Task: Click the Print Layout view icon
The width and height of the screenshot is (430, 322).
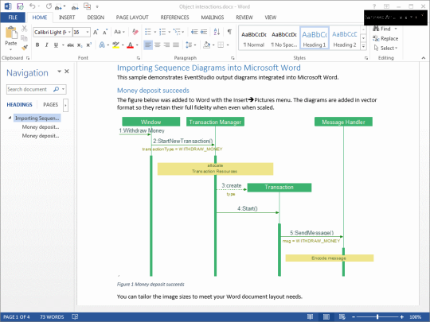Action: coord(326,316)
